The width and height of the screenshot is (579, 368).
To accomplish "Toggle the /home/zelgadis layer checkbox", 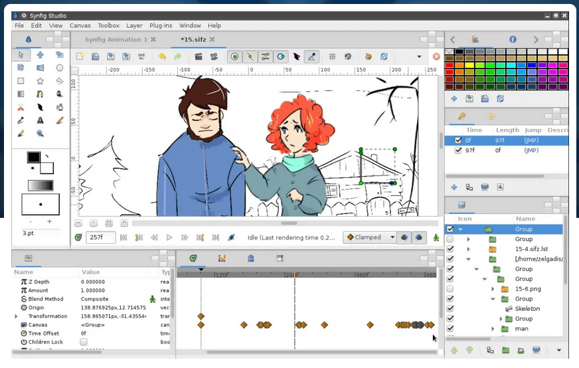I will pos(450,259).
